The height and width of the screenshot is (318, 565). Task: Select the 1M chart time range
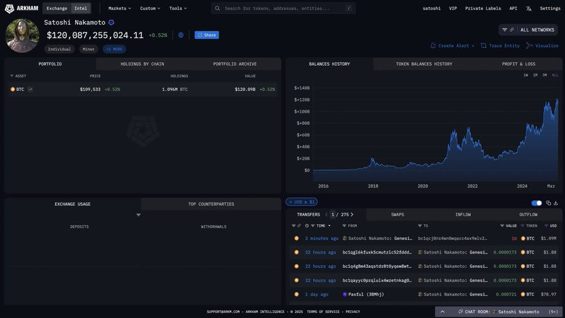[x=535, y=75]
